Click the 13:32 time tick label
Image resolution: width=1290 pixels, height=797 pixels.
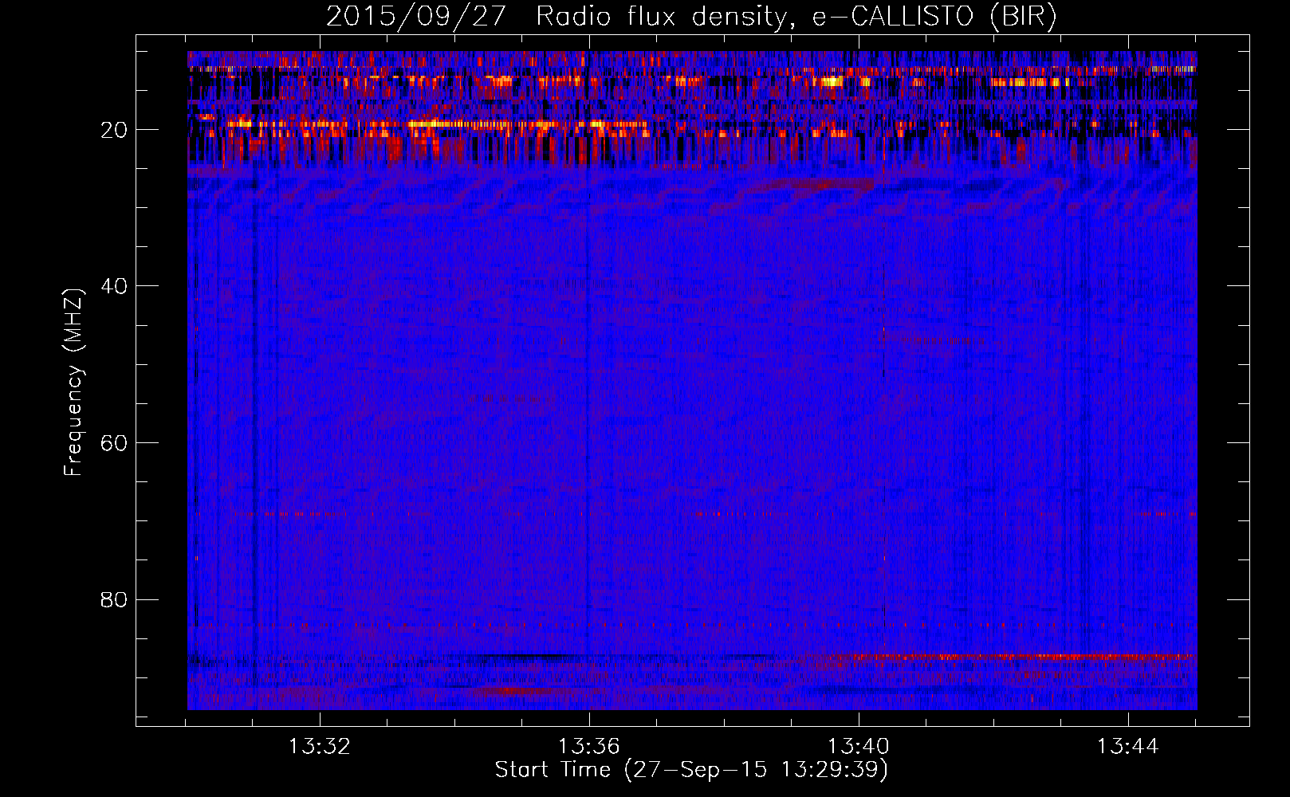319,747
